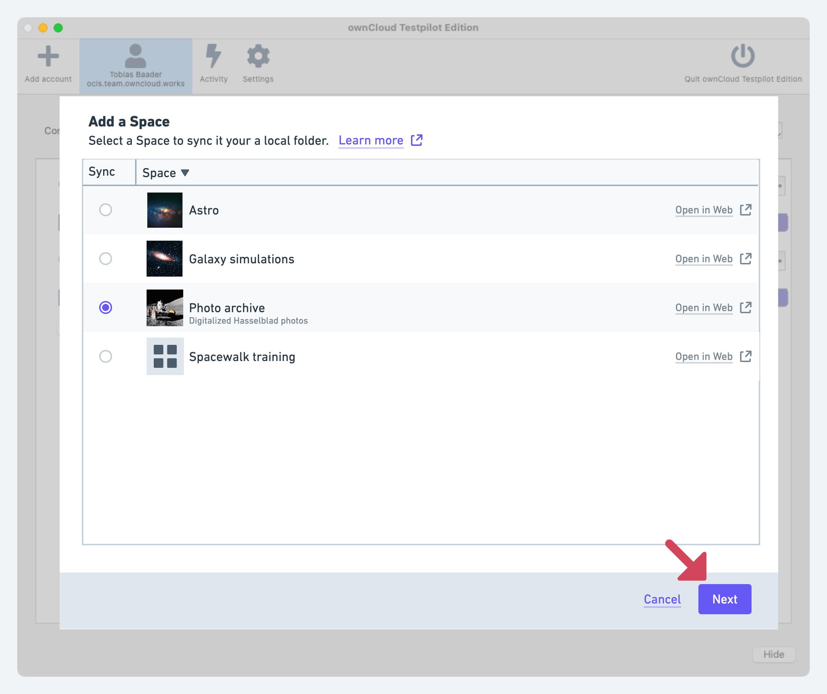Click the Spacewalk training grid thumbnail

click(x=165, y=356)
